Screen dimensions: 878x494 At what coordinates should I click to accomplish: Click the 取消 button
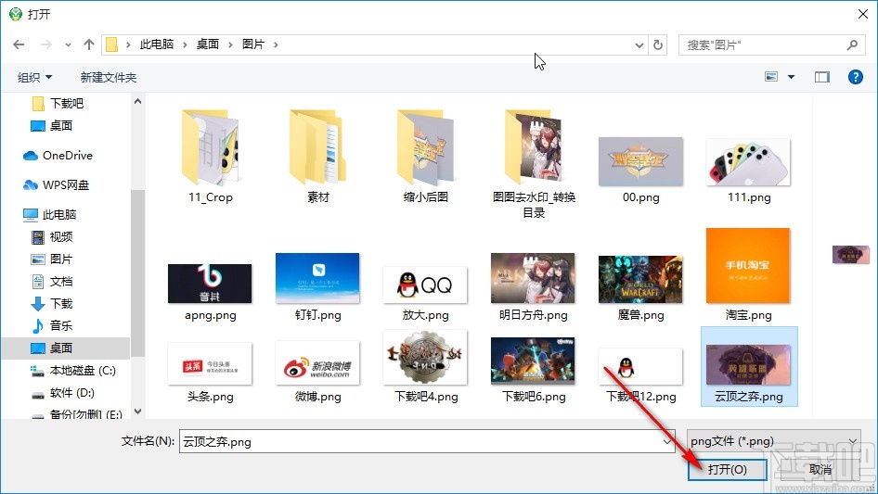pyautogui.click(x=820, y=469)
